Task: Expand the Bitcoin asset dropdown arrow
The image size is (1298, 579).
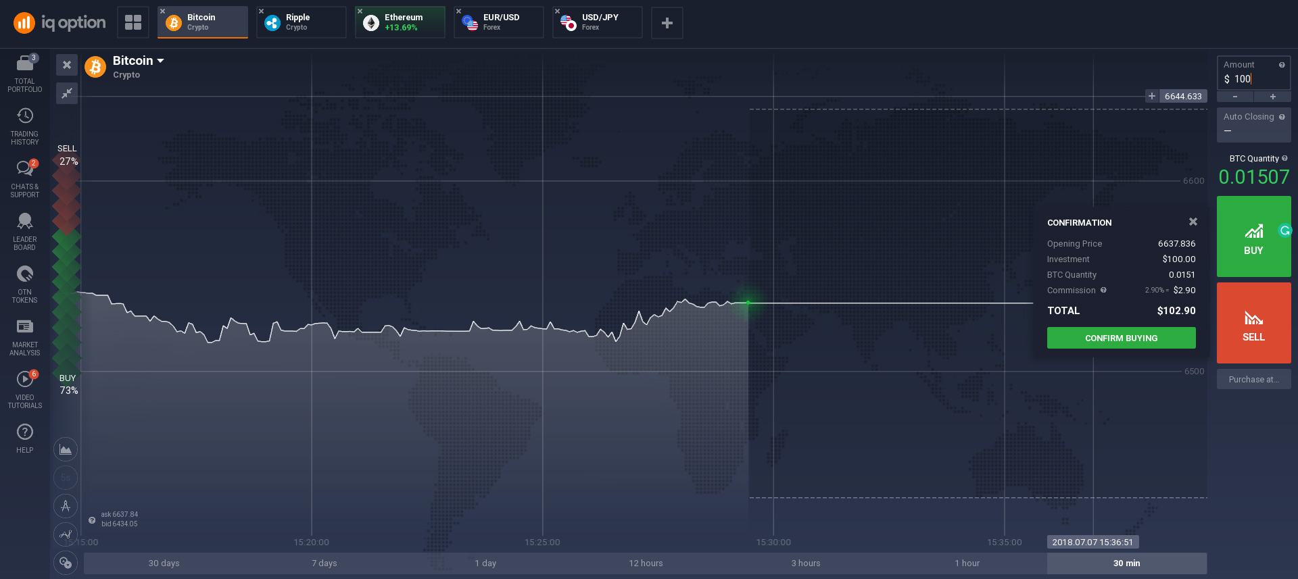Action: coord(161,61)
